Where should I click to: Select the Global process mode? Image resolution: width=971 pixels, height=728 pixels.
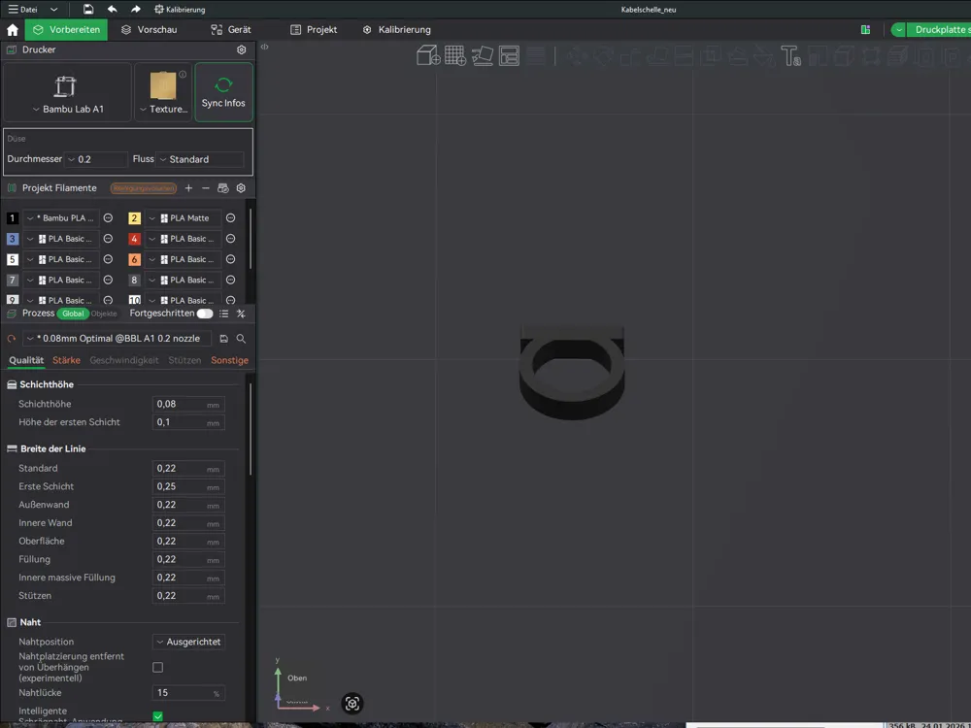[73, 314]
